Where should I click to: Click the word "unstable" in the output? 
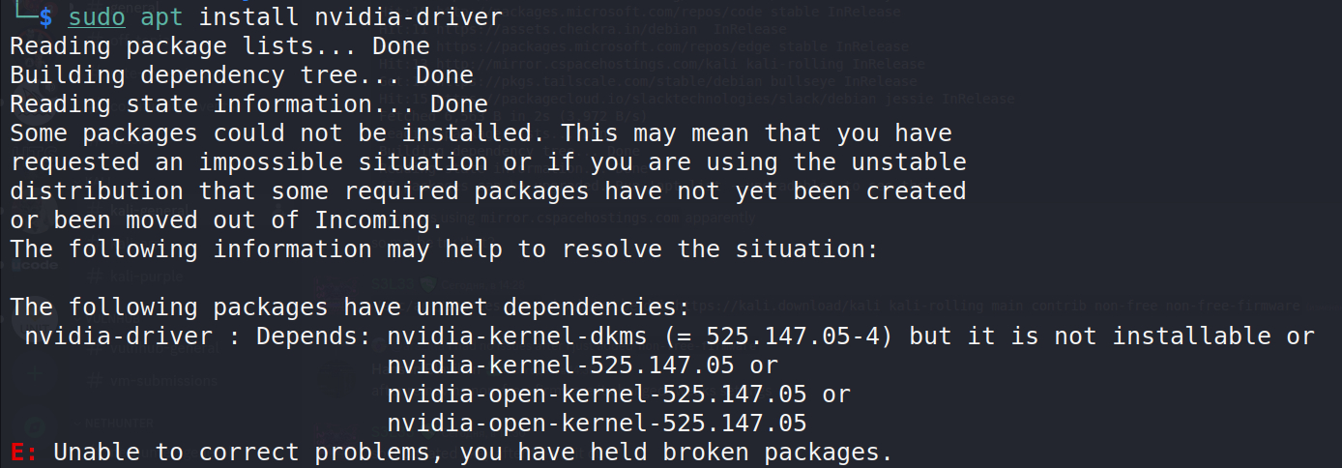tap(909, 162)
